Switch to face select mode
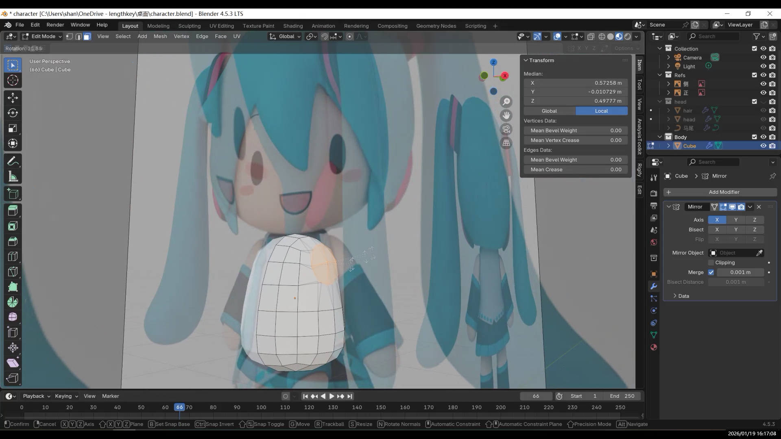The image size is (781, 439). (87, 37)
